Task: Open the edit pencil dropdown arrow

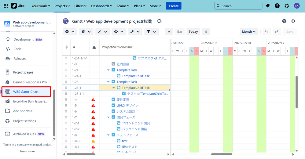Action: click(x=106, y=32)
